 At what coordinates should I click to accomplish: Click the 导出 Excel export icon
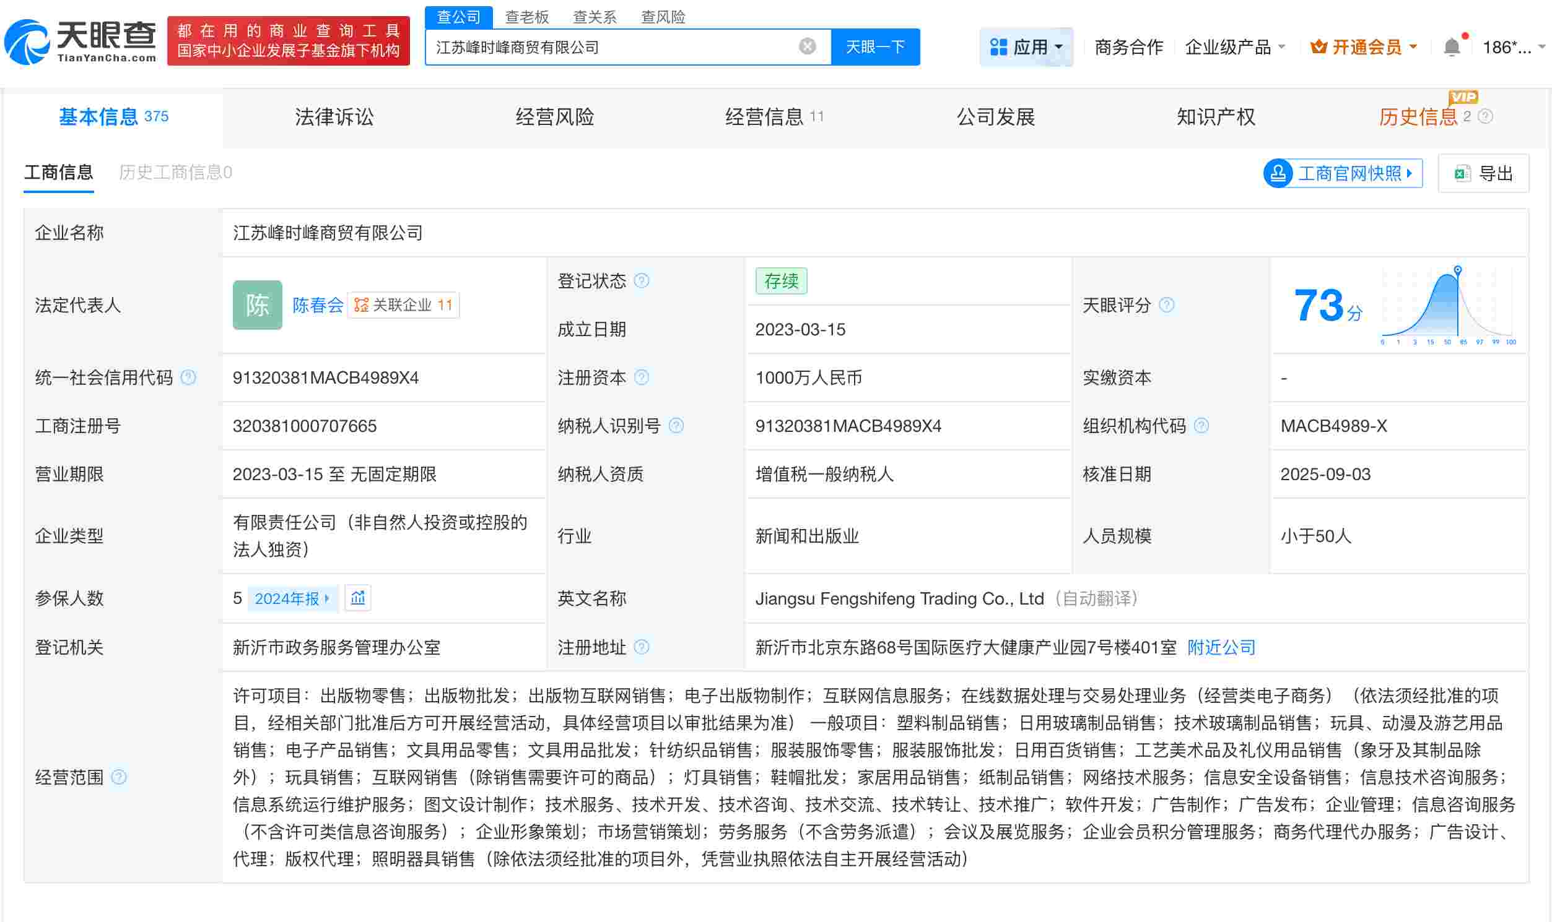1463,173
